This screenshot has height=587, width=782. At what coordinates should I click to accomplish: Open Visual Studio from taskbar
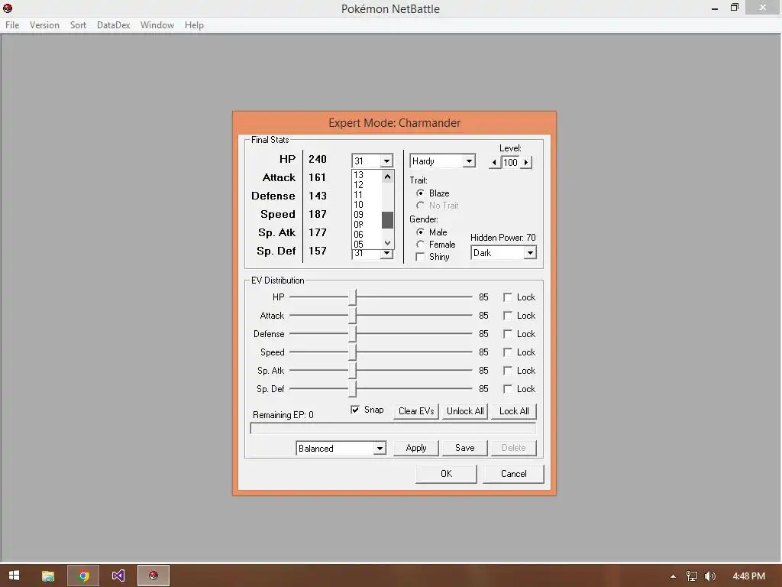tap(118, 576)
